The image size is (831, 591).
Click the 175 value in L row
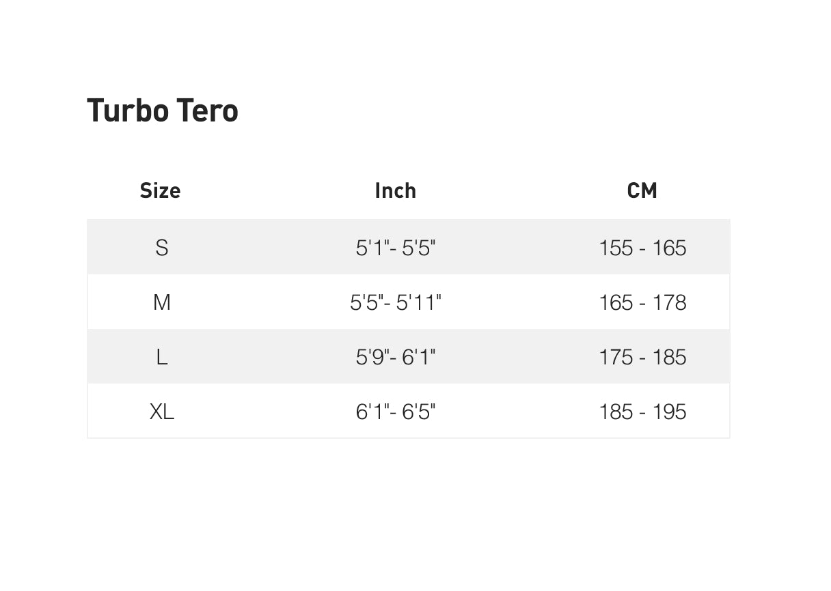tap(616, 357)
